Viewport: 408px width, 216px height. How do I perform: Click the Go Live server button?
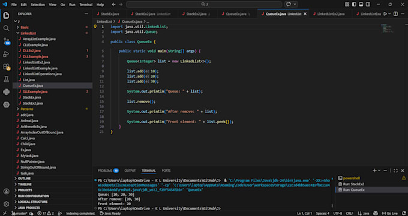tap(389, 213)
